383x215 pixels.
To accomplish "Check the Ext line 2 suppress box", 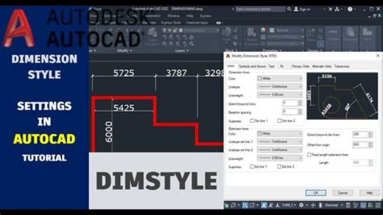I will tap(279, 167).
